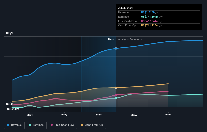Click the US$2.316b revenue value
This screenshot has height=132, width=207.
click(x=148, y=12)
